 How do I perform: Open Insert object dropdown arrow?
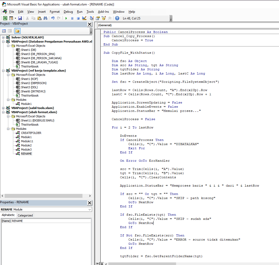pyautogui.click(x=15, y=18)
